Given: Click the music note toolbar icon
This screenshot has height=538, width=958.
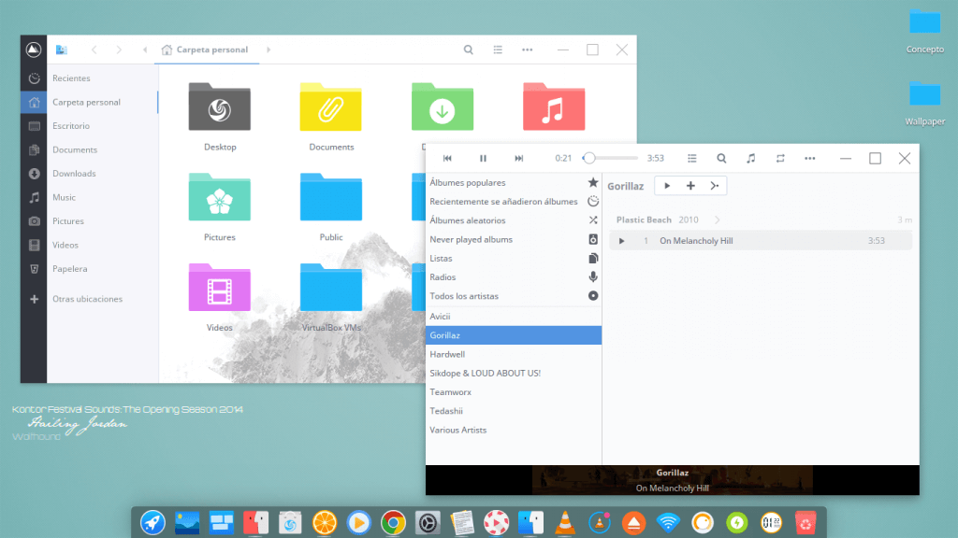Looking at the screenshot, I should coord(751,159).
